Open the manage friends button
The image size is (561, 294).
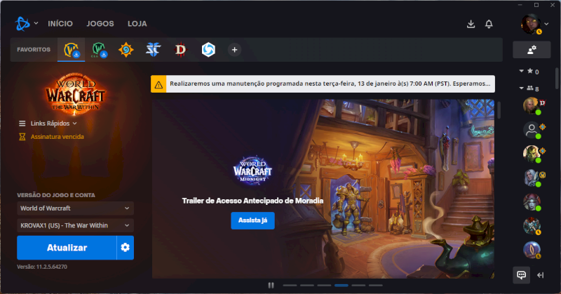click(532, 50)
